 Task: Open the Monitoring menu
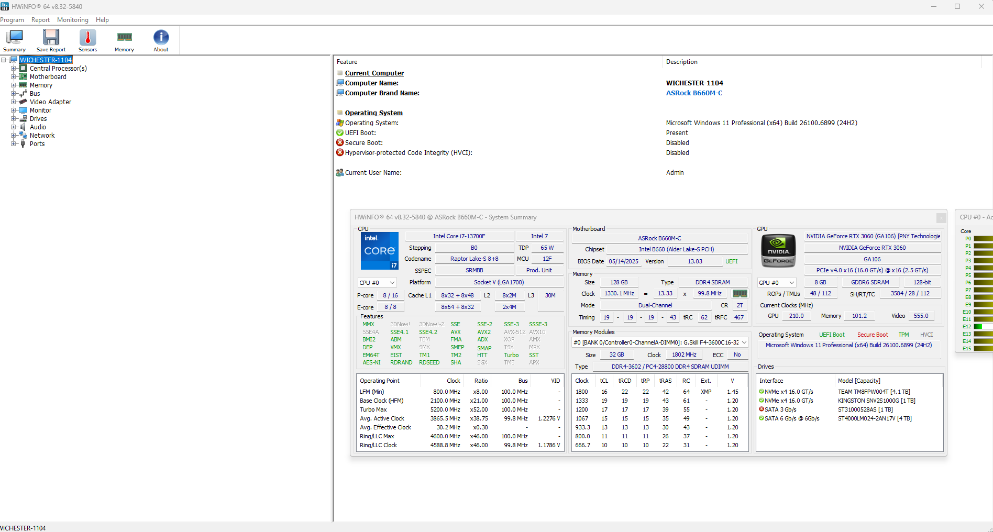[x=72, y=20]
